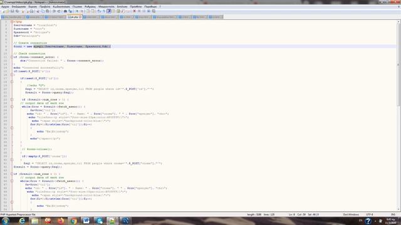Open the Function List toolbar icon
The height and width of the screenshot is (225, 401).
[x=123, y=11]
